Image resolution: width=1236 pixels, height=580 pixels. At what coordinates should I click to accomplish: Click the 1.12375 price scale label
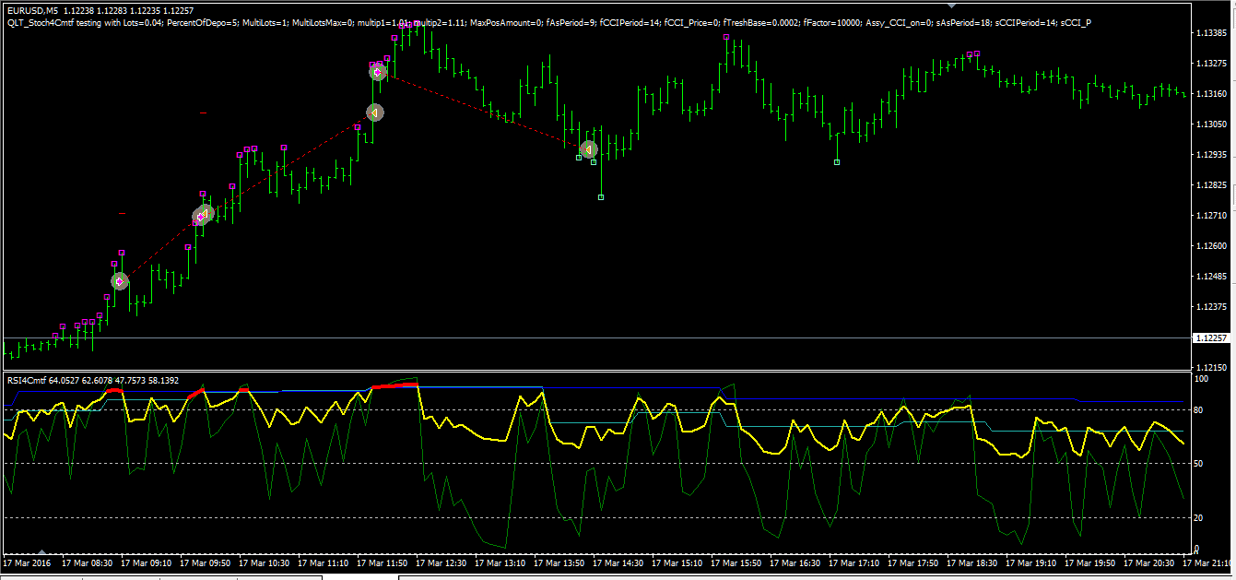(x=1210, y=307)
